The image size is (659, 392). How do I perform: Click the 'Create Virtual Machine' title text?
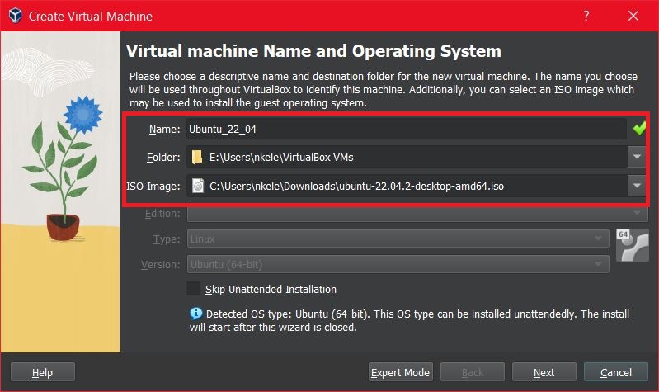[x=91, y=17]
